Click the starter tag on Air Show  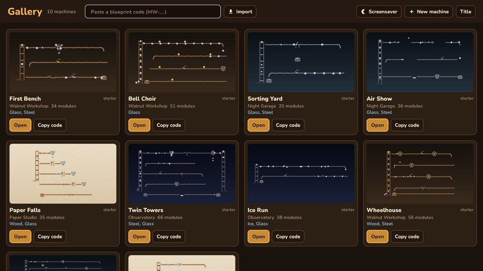click(467, 98)
